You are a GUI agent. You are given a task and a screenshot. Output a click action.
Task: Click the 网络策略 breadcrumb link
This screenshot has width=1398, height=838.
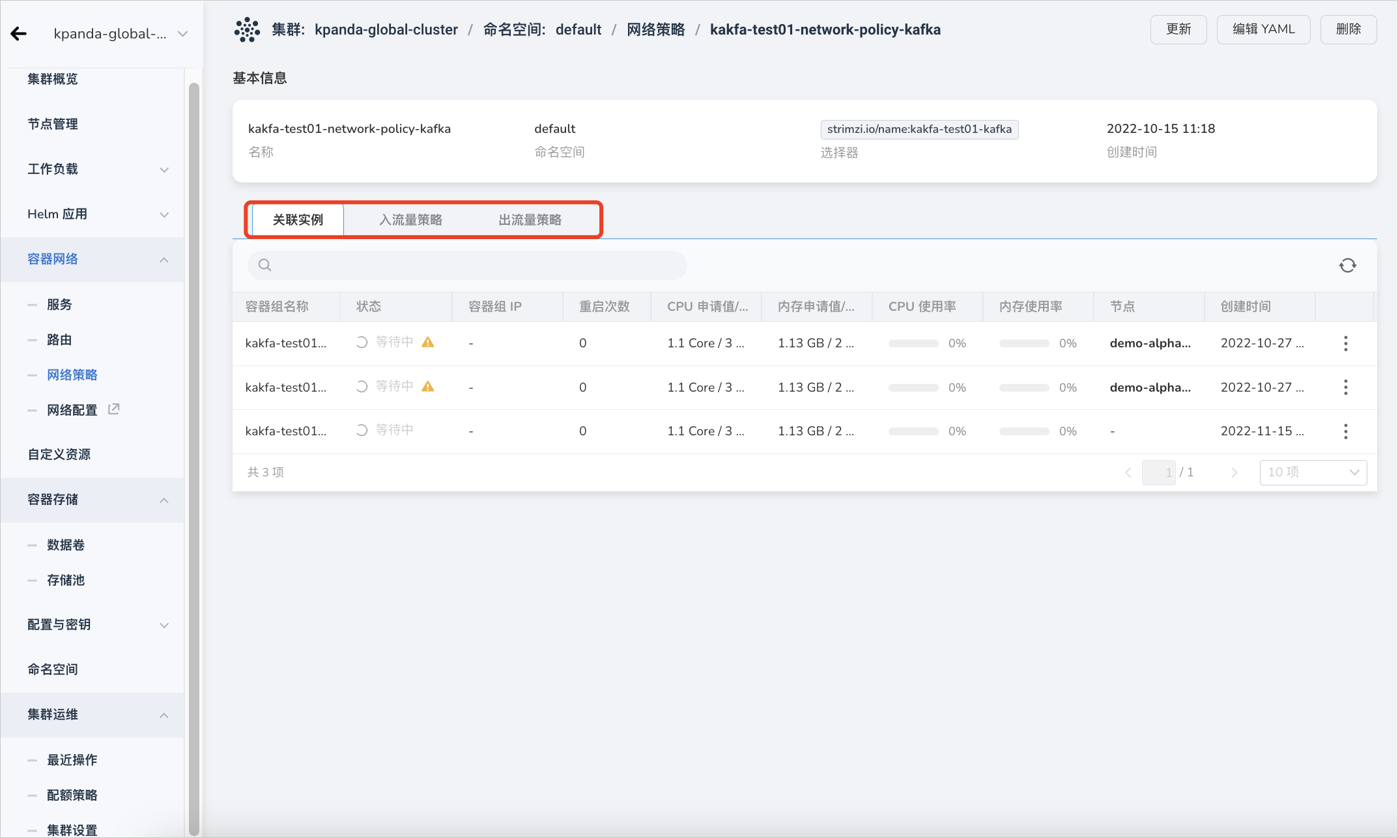(x=655, y=30)
